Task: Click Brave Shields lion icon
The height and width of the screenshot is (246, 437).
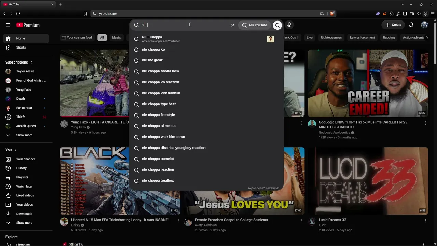Action: pyautogui.click(x=332, y=14)
